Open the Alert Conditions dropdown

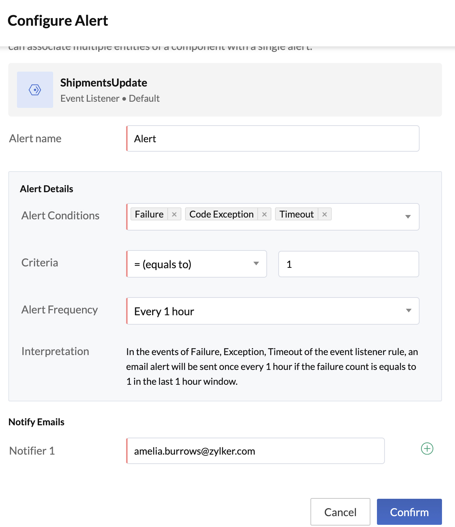point(408,216)
